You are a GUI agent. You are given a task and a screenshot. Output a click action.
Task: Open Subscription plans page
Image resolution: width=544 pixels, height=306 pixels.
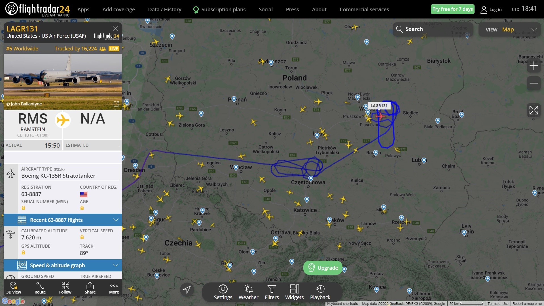(x=219, y=9)
